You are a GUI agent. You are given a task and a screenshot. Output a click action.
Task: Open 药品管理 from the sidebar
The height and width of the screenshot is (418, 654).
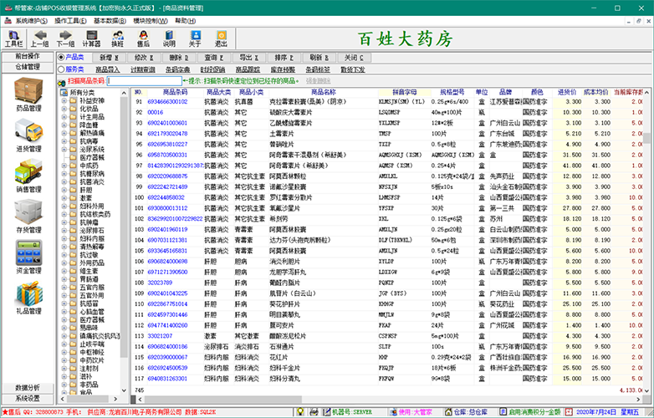pyautogui.click(x=28, y=94)
